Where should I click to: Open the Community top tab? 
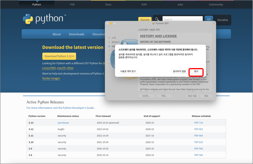click(216, 5)
